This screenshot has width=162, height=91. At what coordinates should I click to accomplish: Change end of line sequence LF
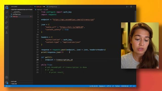click(x=113, y=86)
